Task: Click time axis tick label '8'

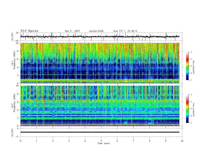Action: [150, 141]
